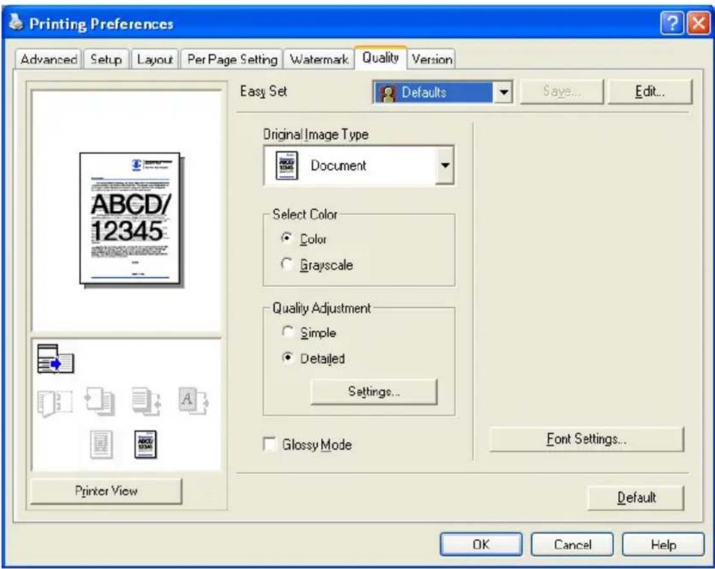Click the paper tray source icon with blue arrow
The width and height of the screenshot is (715, 569).
click(x=55, y=359)
